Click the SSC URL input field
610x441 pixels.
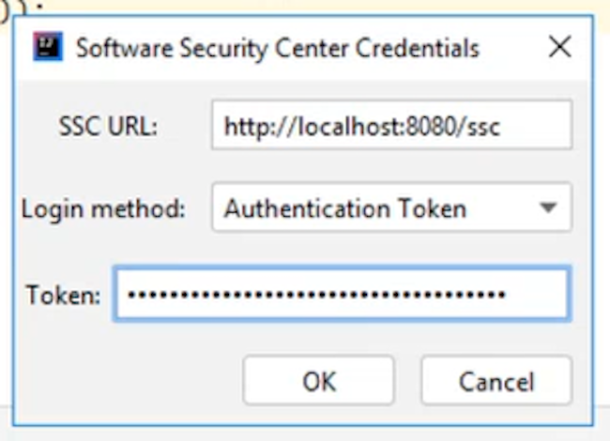point(390,126)
